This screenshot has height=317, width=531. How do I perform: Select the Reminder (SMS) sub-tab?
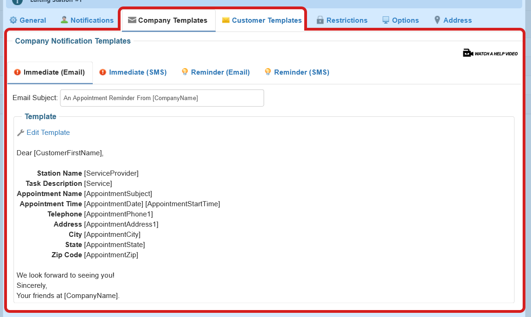pyautogui.click(x=301, y=72)
